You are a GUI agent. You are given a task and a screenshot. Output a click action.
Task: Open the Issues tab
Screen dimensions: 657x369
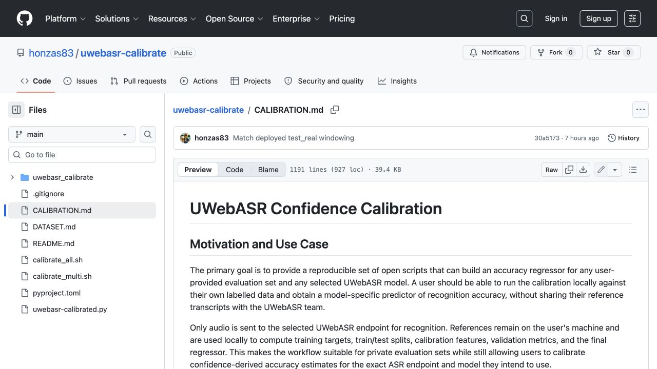(x=81, y=81)
